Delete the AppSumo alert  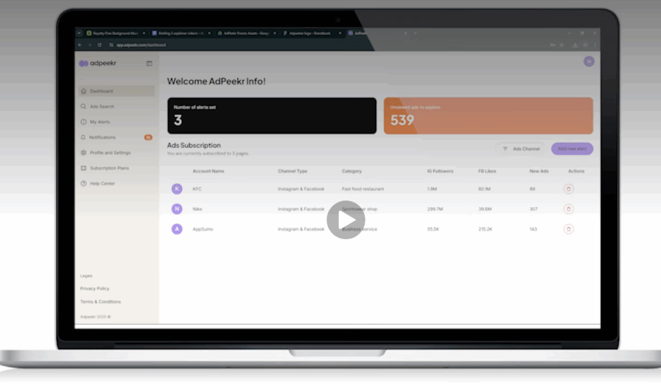[568, 229]
